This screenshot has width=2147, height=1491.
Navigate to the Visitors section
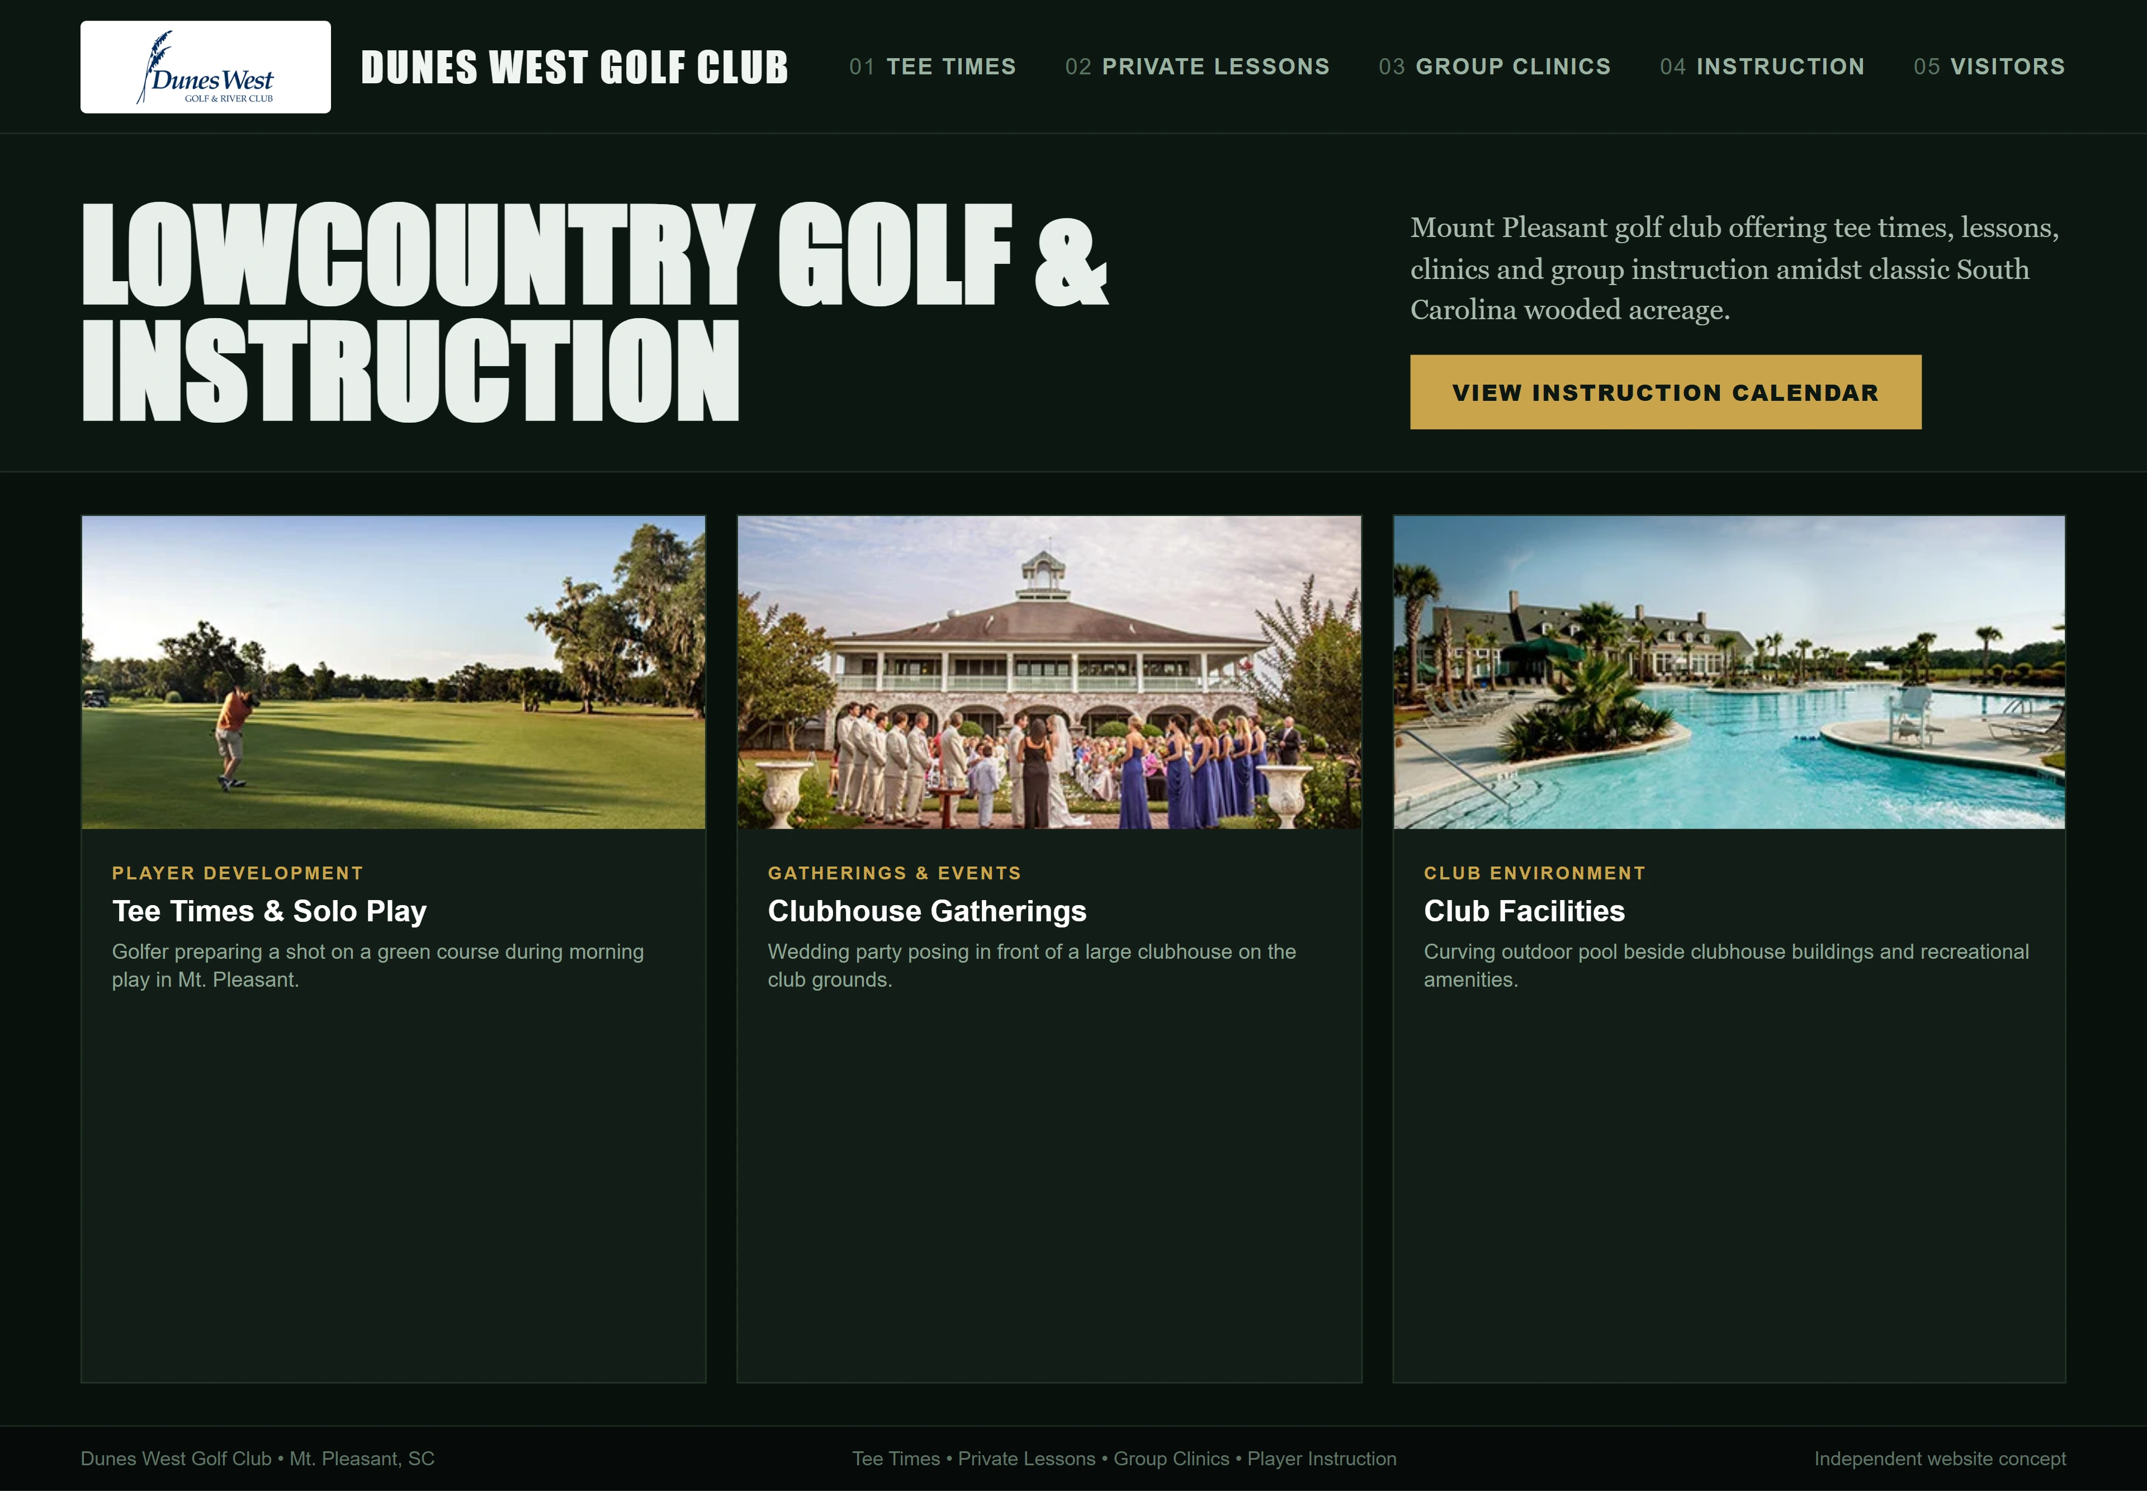[1989, 67]
